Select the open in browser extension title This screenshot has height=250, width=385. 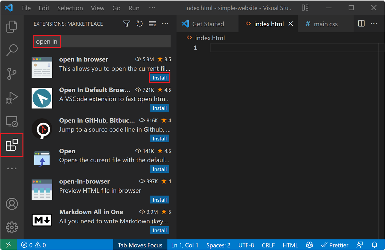pyautogui.click(x=84, y=59)
